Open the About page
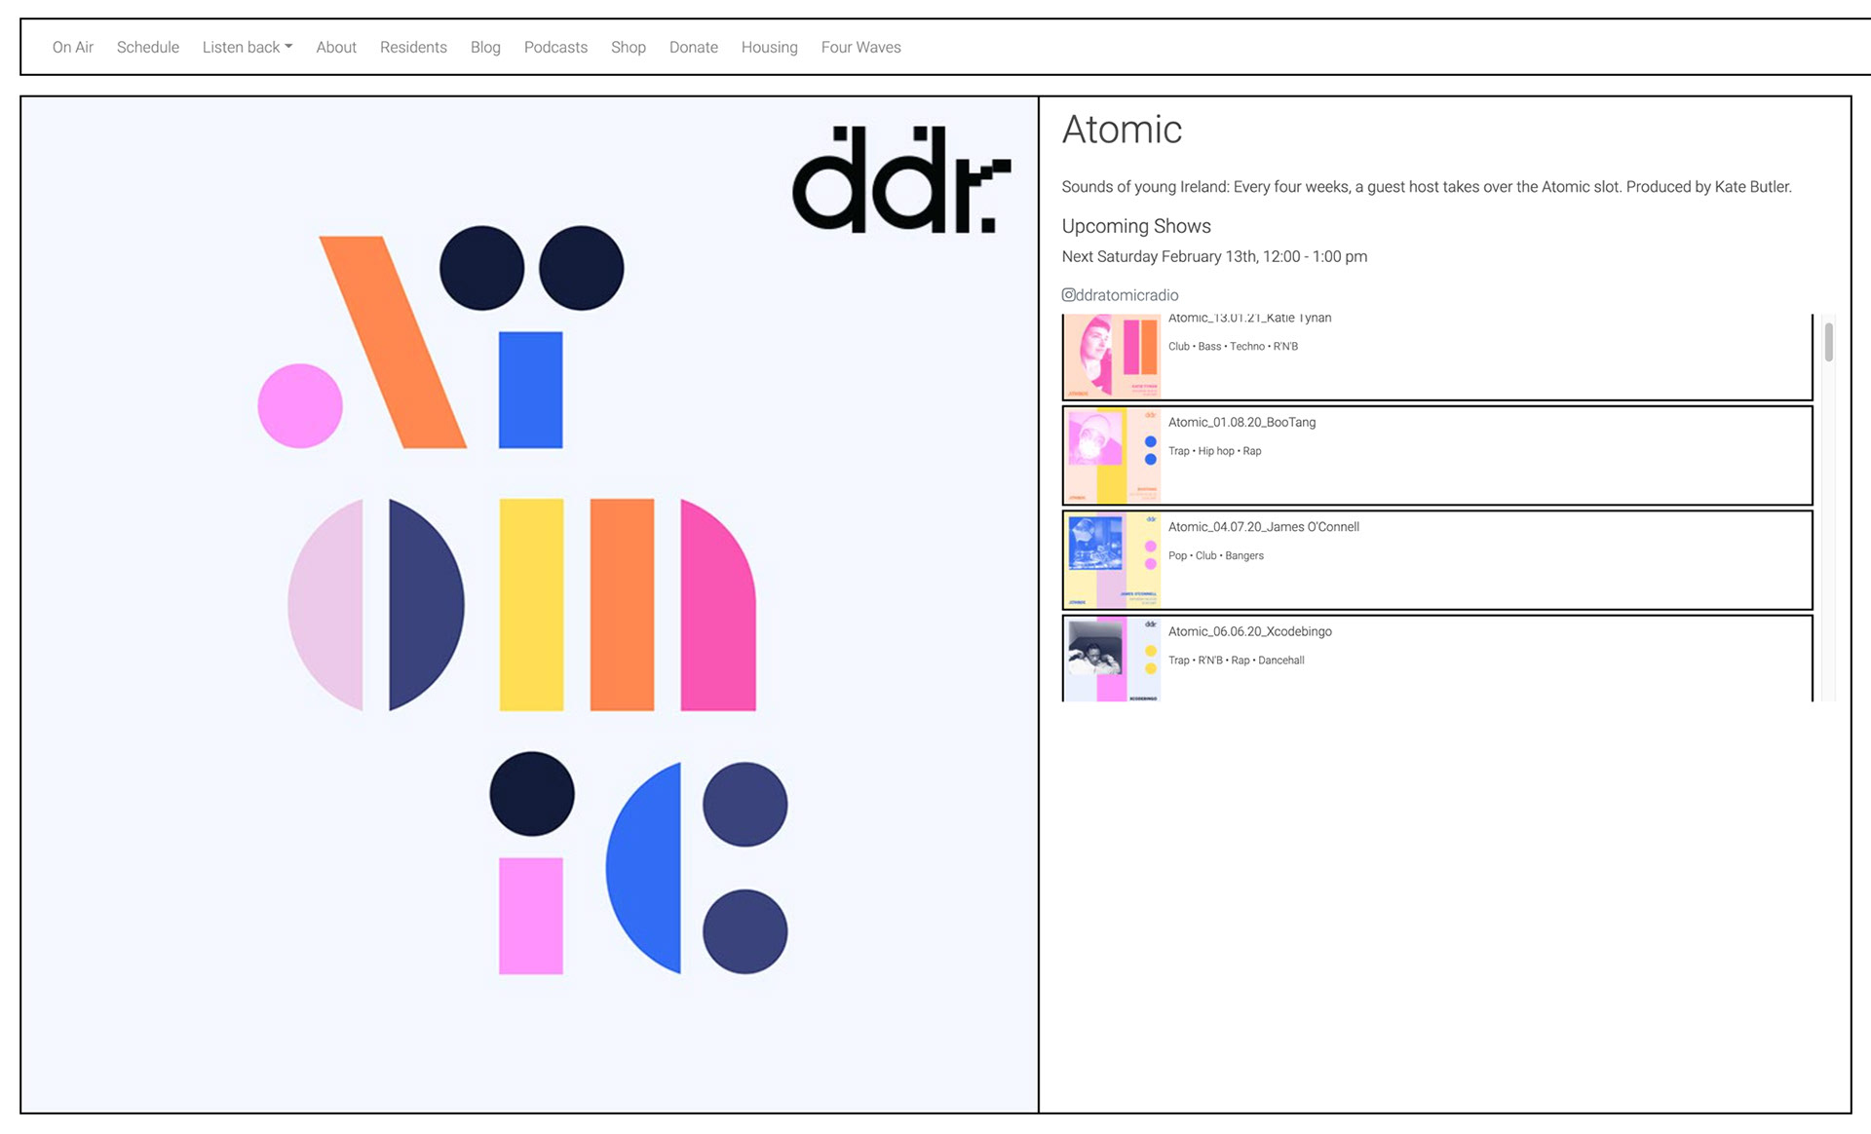This screenshot has height=1134, width=1871. [x=336, y=47]
